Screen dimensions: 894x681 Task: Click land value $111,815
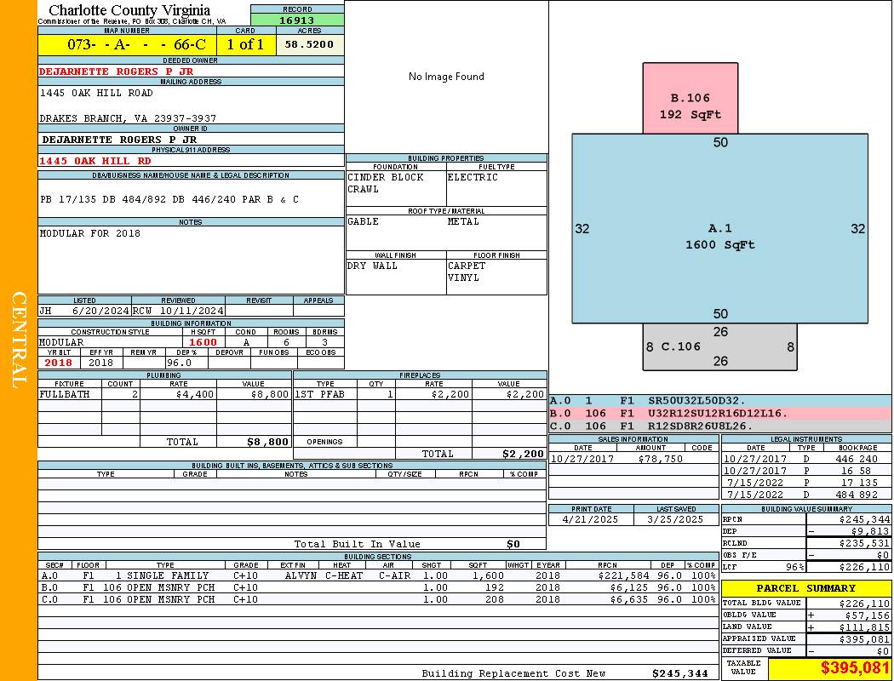pos(864,628)
